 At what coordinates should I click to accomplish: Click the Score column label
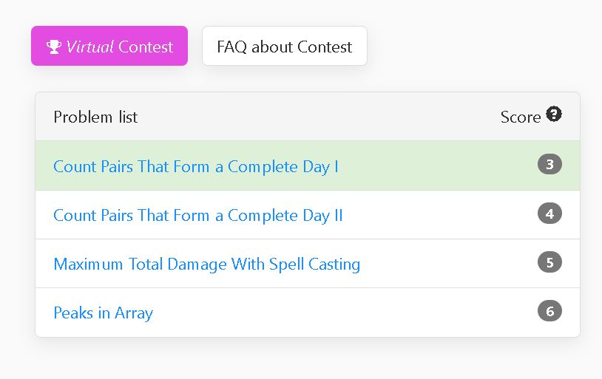pyautogui.click(x=521, y=117)
